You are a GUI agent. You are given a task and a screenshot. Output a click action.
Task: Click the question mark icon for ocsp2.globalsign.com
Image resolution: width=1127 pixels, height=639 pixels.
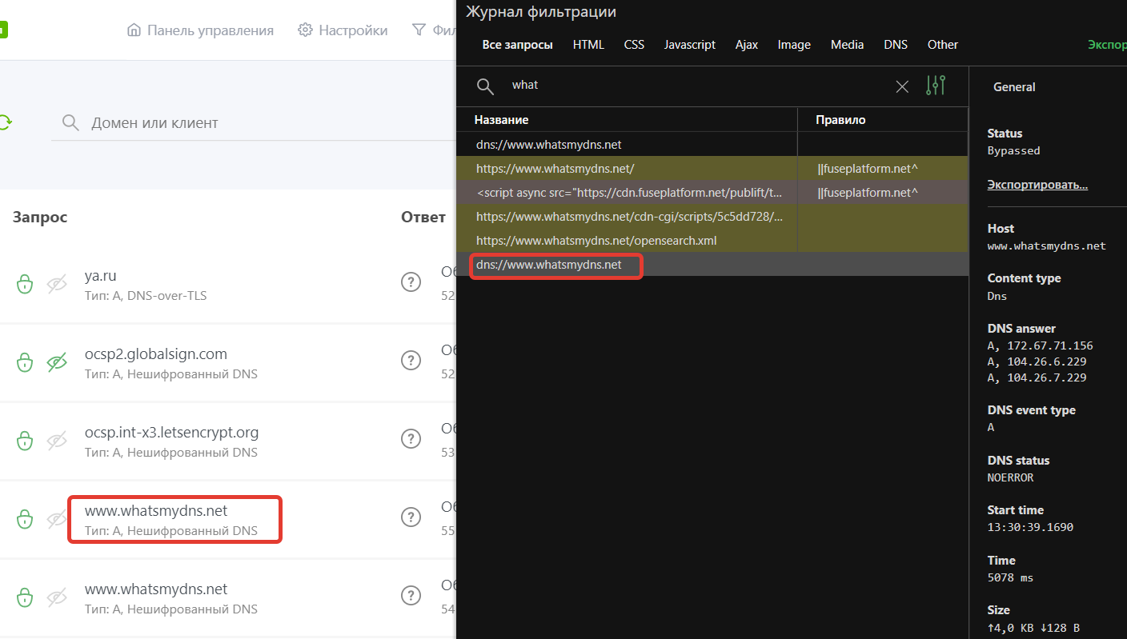tap(411, 360)
